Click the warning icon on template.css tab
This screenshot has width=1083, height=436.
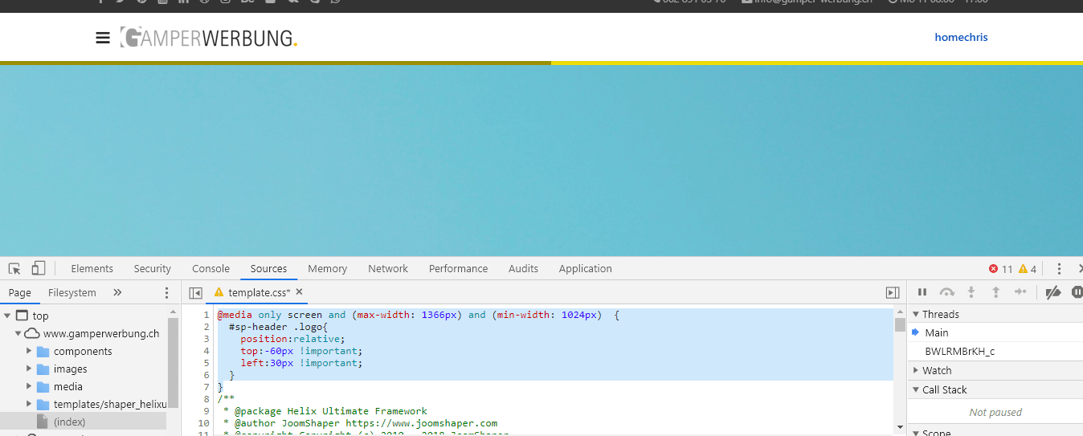pos(219,292)
